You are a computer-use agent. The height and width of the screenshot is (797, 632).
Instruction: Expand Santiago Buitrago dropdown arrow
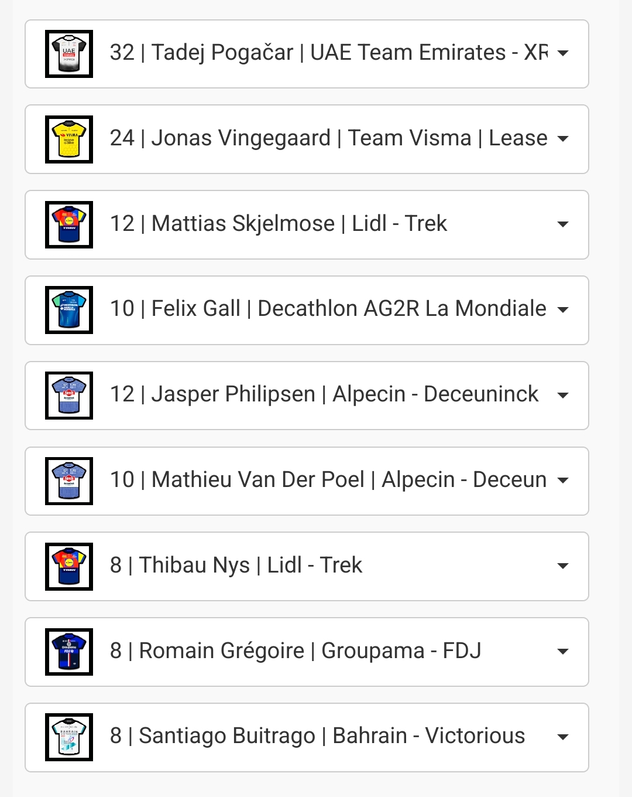(563, 737)
